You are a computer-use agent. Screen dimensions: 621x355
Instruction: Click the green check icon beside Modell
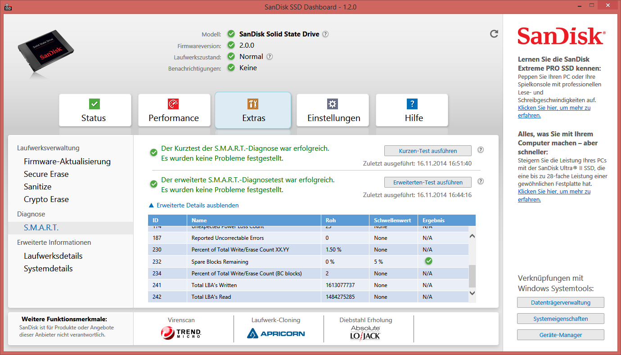(x=231, y=34)
